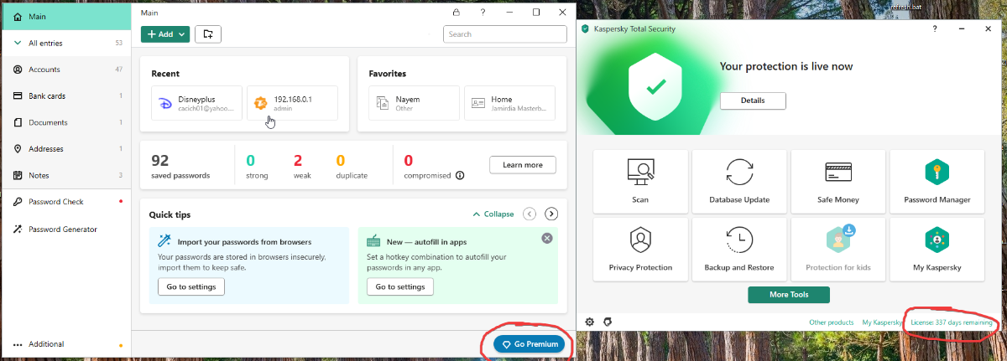This screenshot has width=1007, height=361.
Task: Open the Password Manager tile in Kaspersky
Action: 937,181
